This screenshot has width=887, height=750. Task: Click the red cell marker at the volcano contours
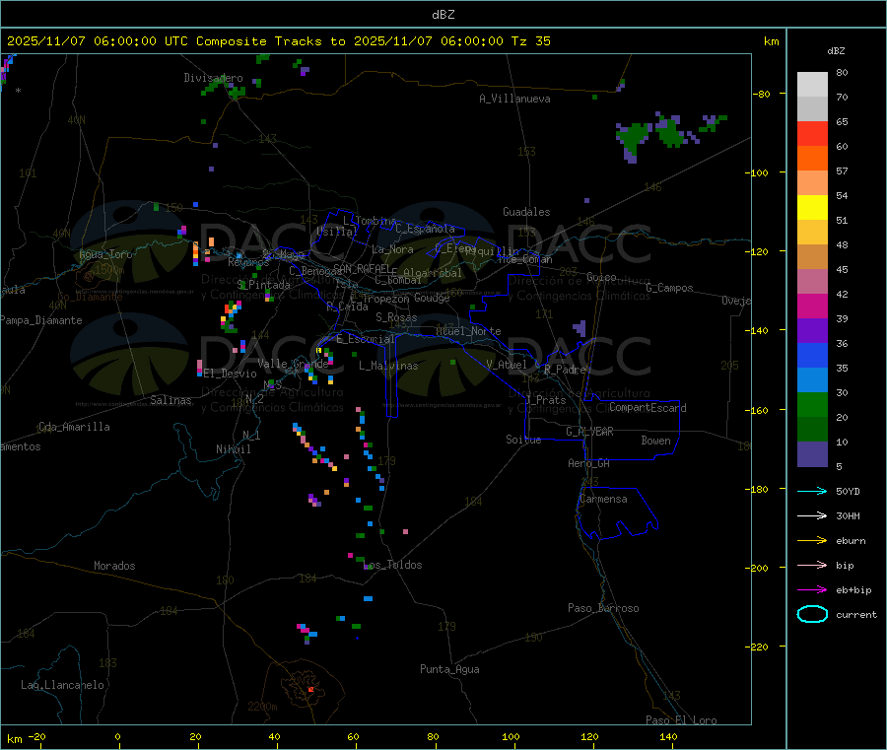[x=310, y=690]
